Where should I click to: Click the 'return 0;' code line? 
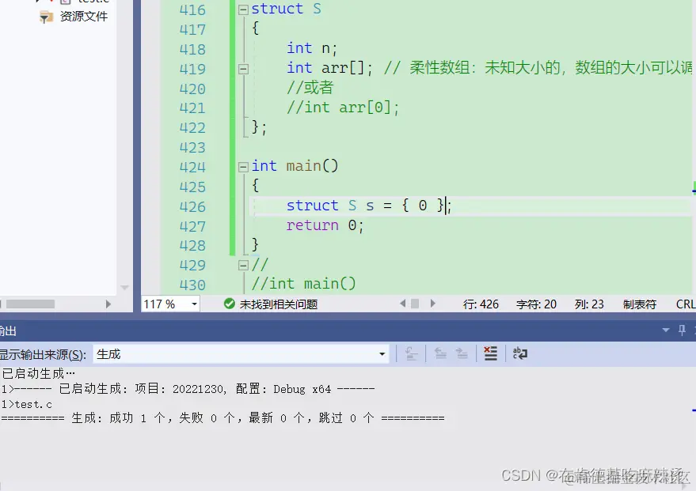click(325, 225)
